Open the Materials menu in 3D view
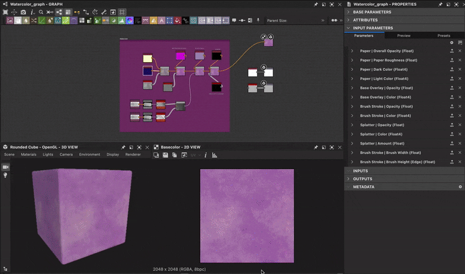 pyautogui.click(x=28, y=155)
